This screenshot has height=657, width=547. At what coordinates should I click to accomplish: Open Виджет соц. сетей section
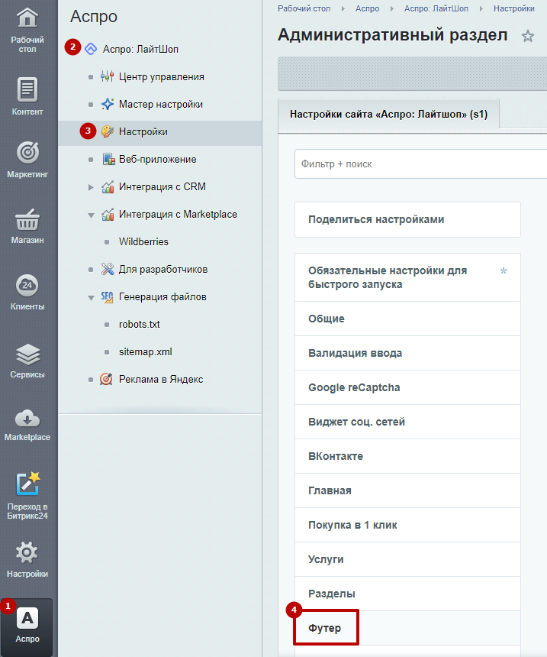(407, 422)
